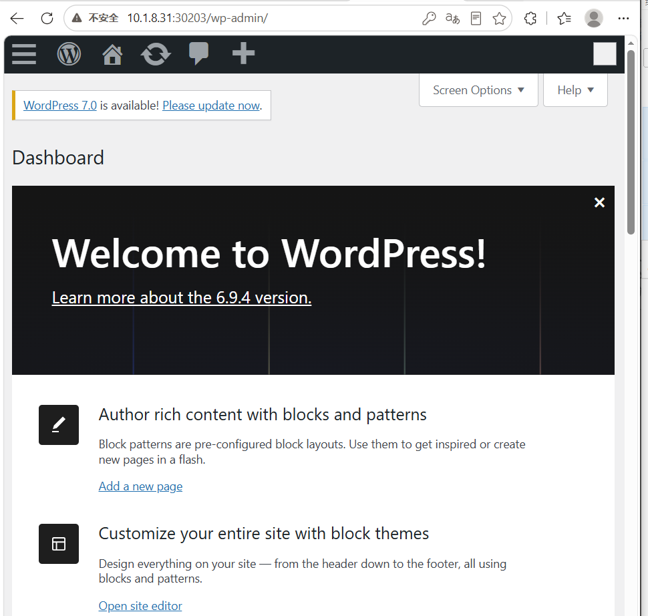This screenshot has width=648, height=616.
Task: Add page to favorites star icon
Action: pos(499,18)
